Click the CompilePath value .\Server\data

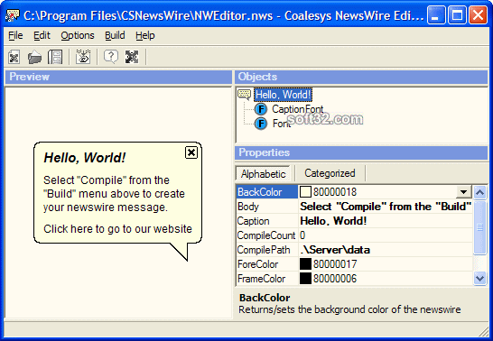coord(335,250)
